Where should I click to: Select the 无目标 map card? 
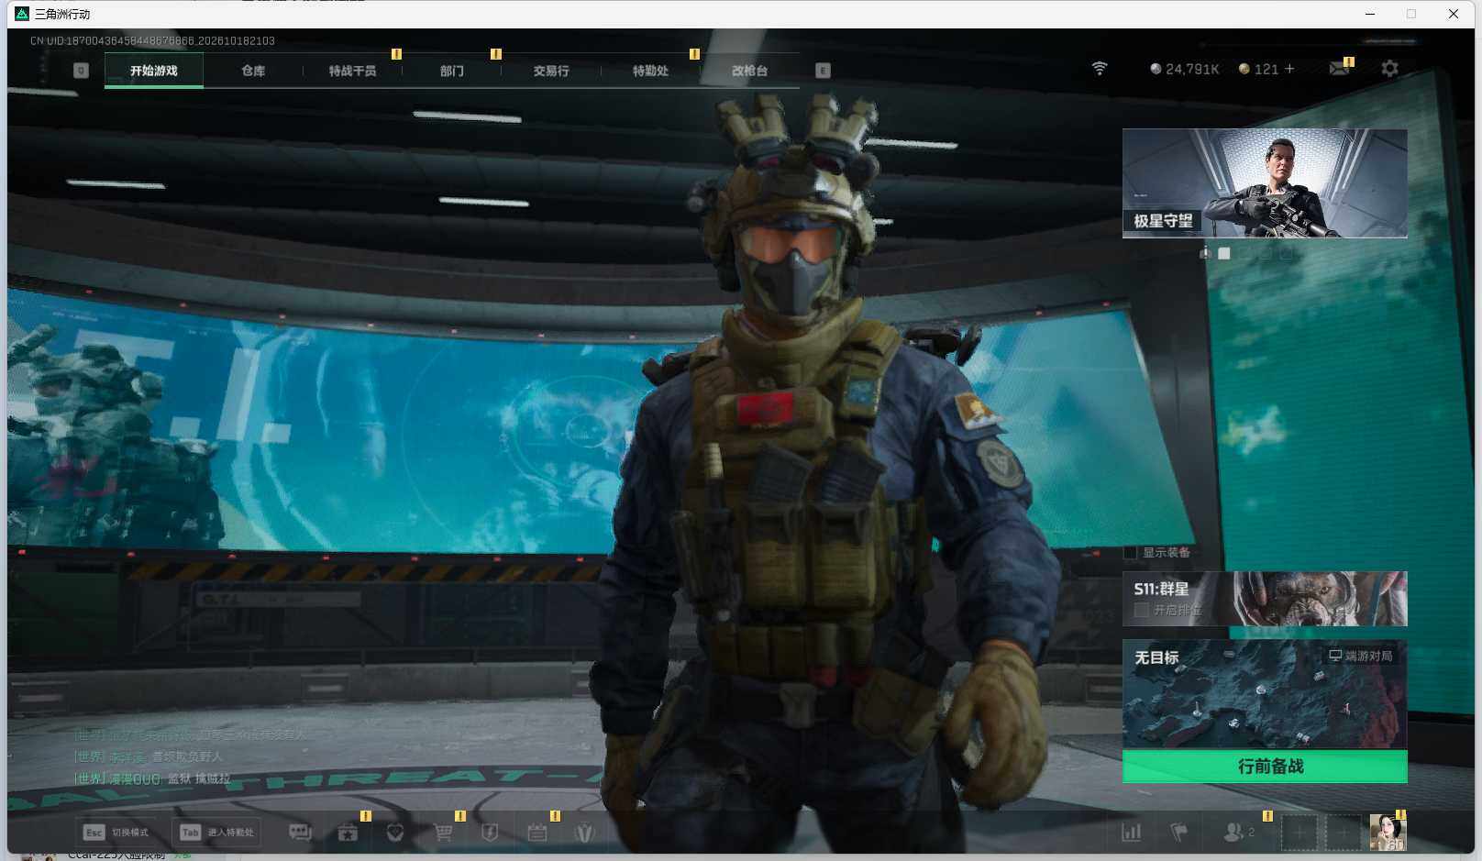(1265, 694)
